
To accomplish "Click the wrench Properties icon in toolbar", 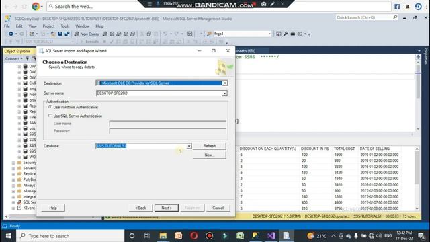I will click(x=286, y=34).
